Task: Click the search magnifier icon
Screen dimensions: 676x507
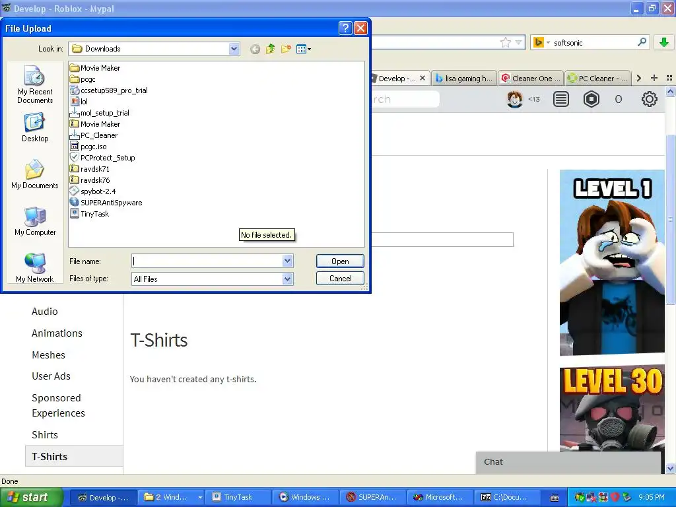Action: click(642, 42)
